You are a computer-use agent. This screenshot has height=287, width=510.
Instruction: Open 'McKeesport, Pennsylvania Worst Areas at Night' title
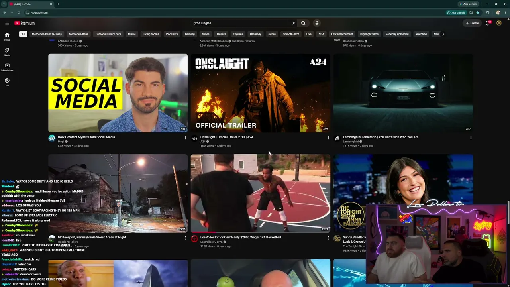[92, 238]
